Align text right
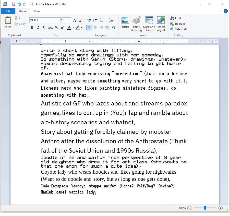The image size is (230, 216). coord(101,27)
